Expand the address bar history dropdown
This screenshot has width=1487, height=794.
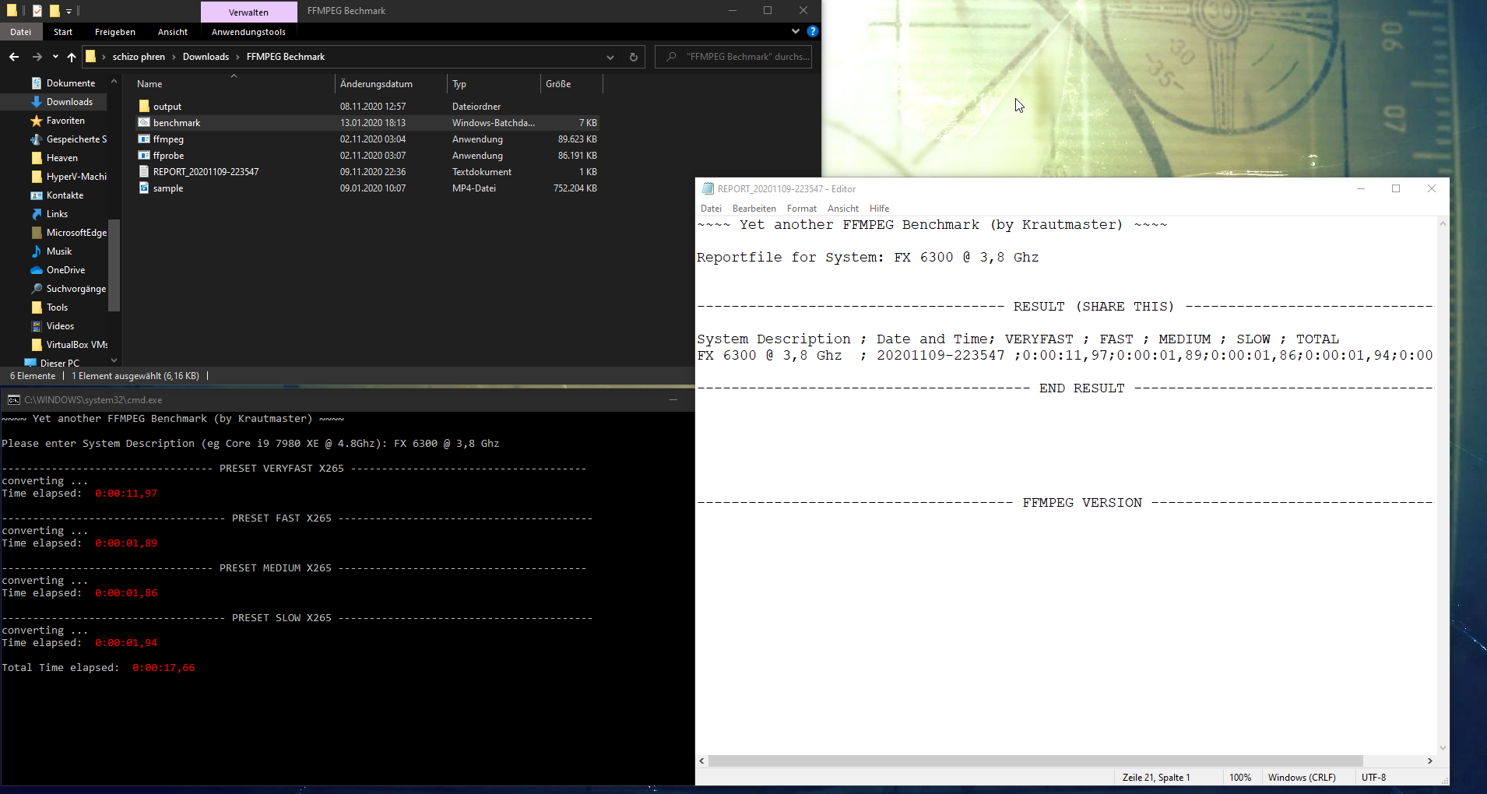(610, 57)
